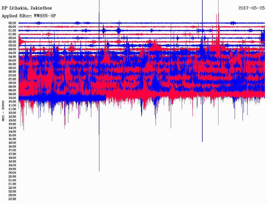This screenshot has height=204, width=267.
Task: Click the '06:00' time label
Action: [x=12, y=68]
